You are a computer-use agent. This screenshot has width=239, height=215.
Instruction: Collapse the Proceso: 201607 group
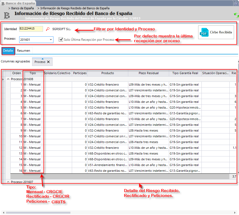[8, 182]
